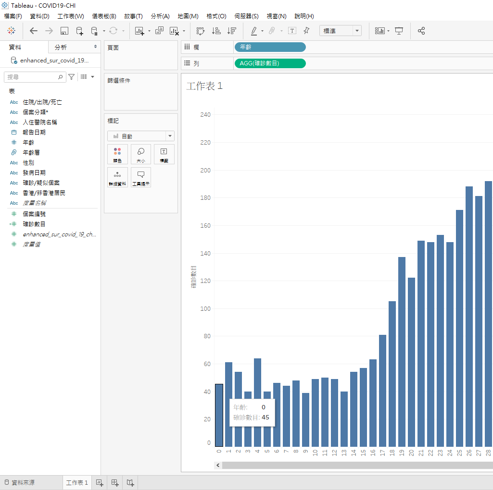Viewport: 493px width, 490px height.
Task: Click the Add new data source icon
Action: (x=80, y=31)
